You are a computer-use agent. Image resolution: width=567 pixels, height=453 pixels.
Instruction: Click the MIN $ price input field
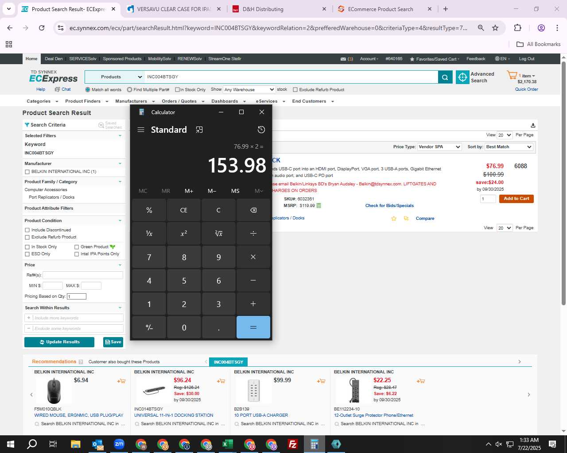53,286
